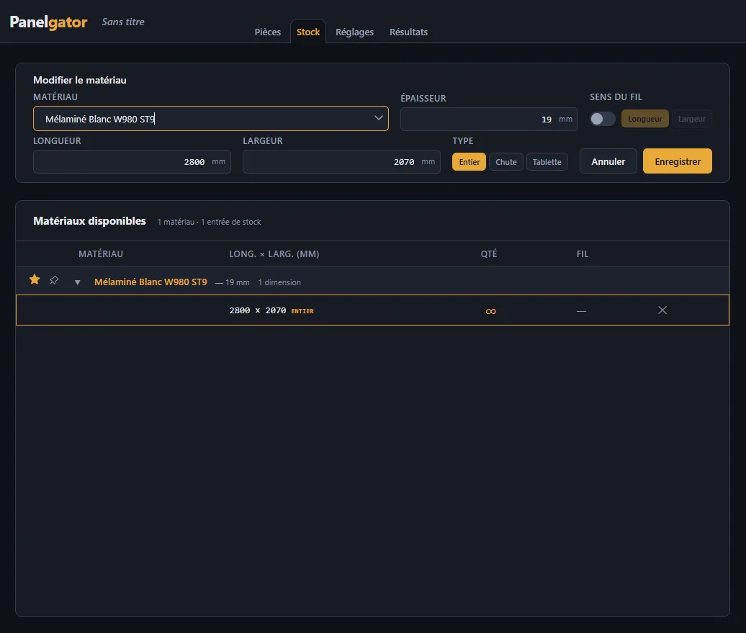Click the MATÉRIAU column header in the table
746x633 pixels.
[x=100, y=253]
